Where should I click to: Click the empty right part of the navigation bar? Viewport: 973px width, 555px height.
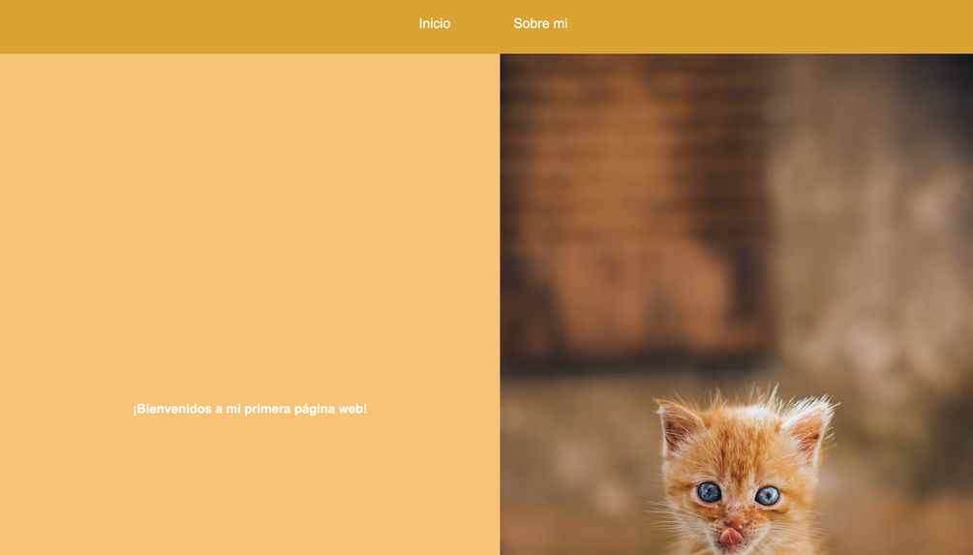point(770,26)
